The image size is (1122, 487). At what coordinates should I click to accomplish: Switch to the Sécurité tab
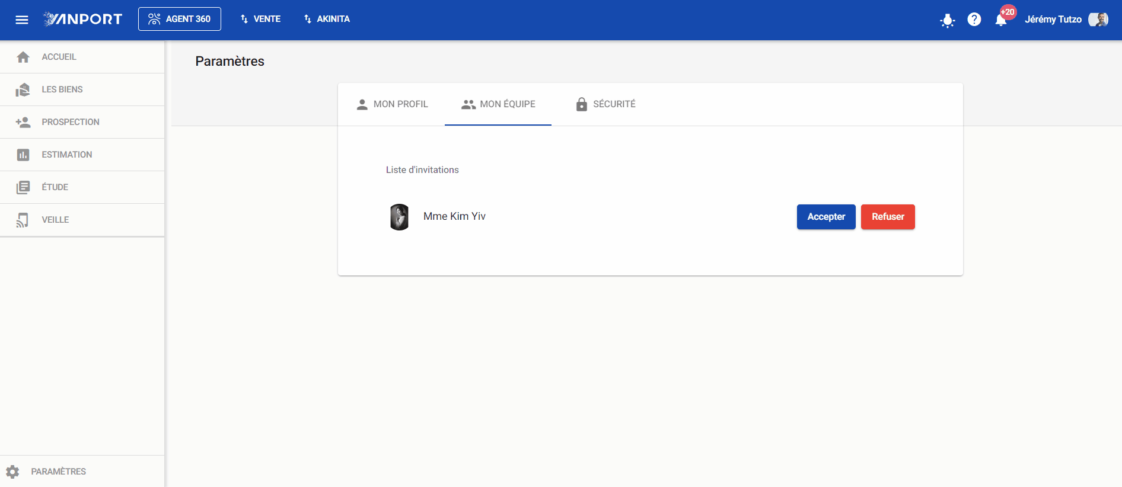(605, 104)
